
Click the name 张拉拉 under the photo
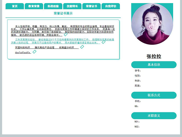click(x=154, y=56)
